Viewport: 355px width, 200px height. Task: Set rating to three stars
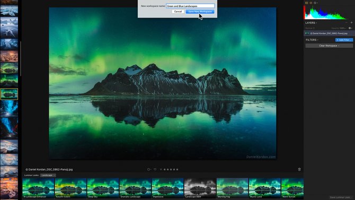171,169
